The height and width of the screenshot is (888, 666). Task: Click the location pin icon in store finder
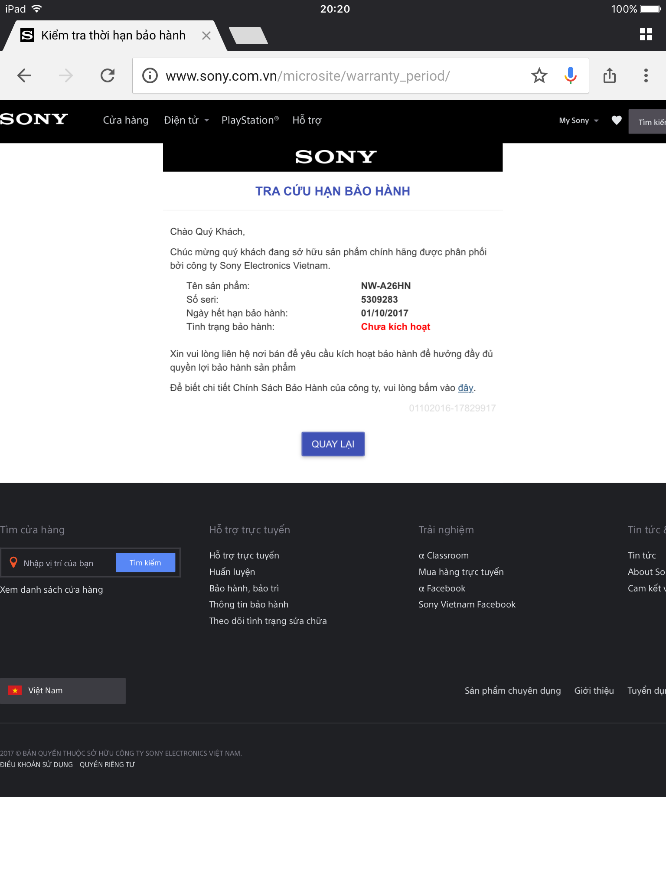tap(13, 562)
